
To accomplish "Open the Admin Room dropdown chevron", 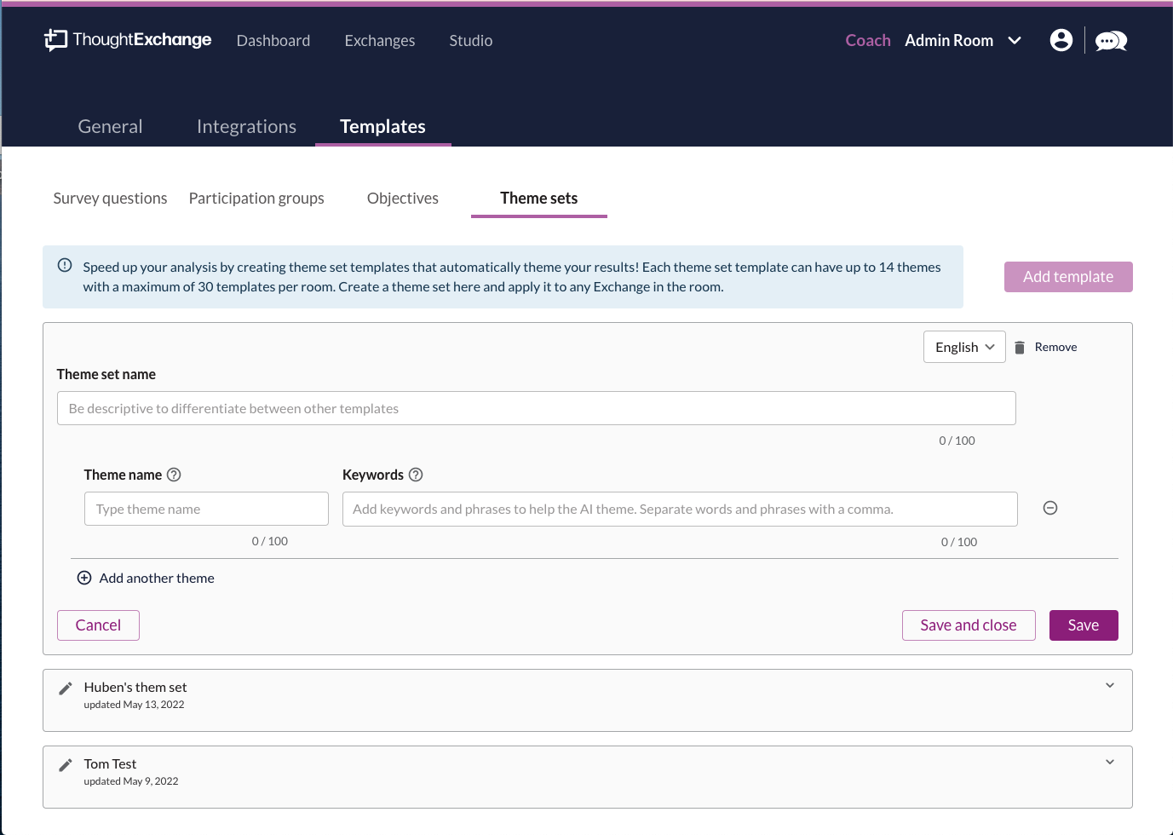I will click(x=1015, y=41).
